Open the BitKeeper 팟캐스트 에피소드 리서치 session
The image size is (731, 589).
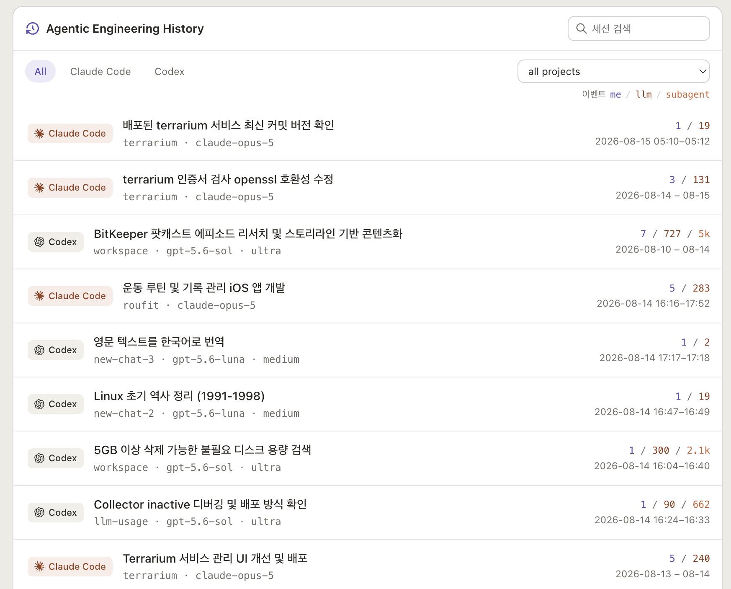click(x=248, y=233)
